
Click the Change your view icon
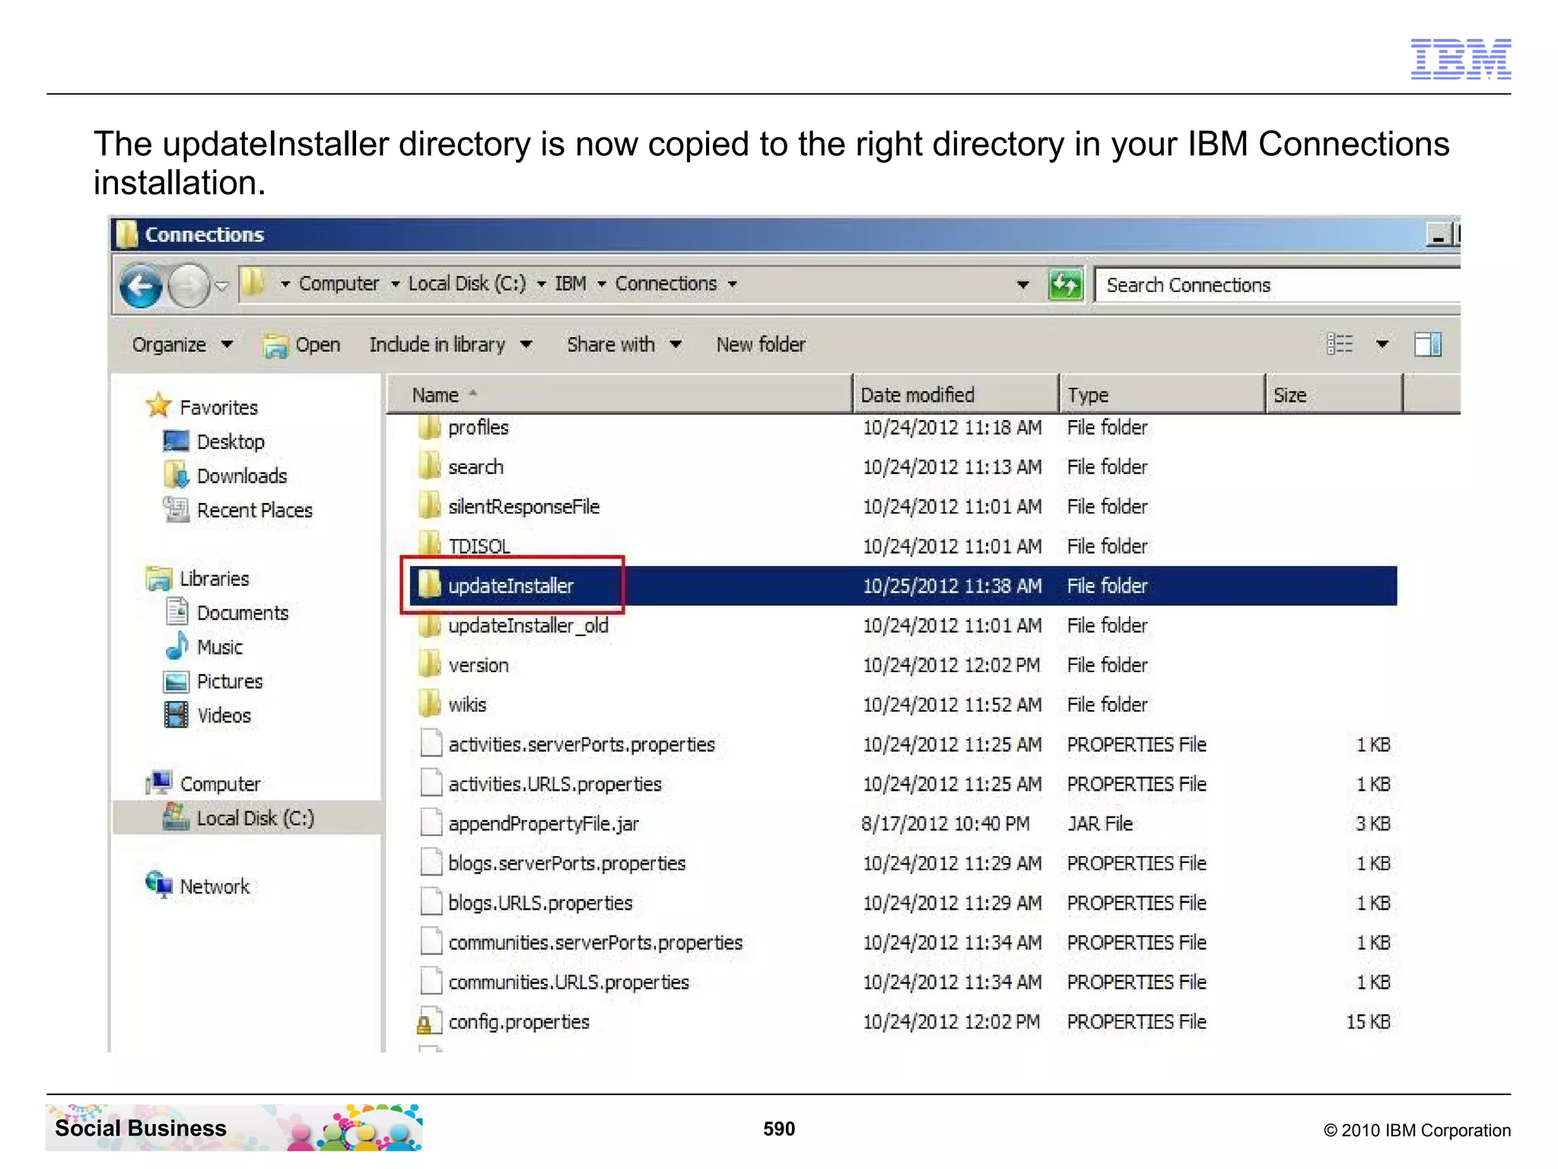click(1340, 345)
